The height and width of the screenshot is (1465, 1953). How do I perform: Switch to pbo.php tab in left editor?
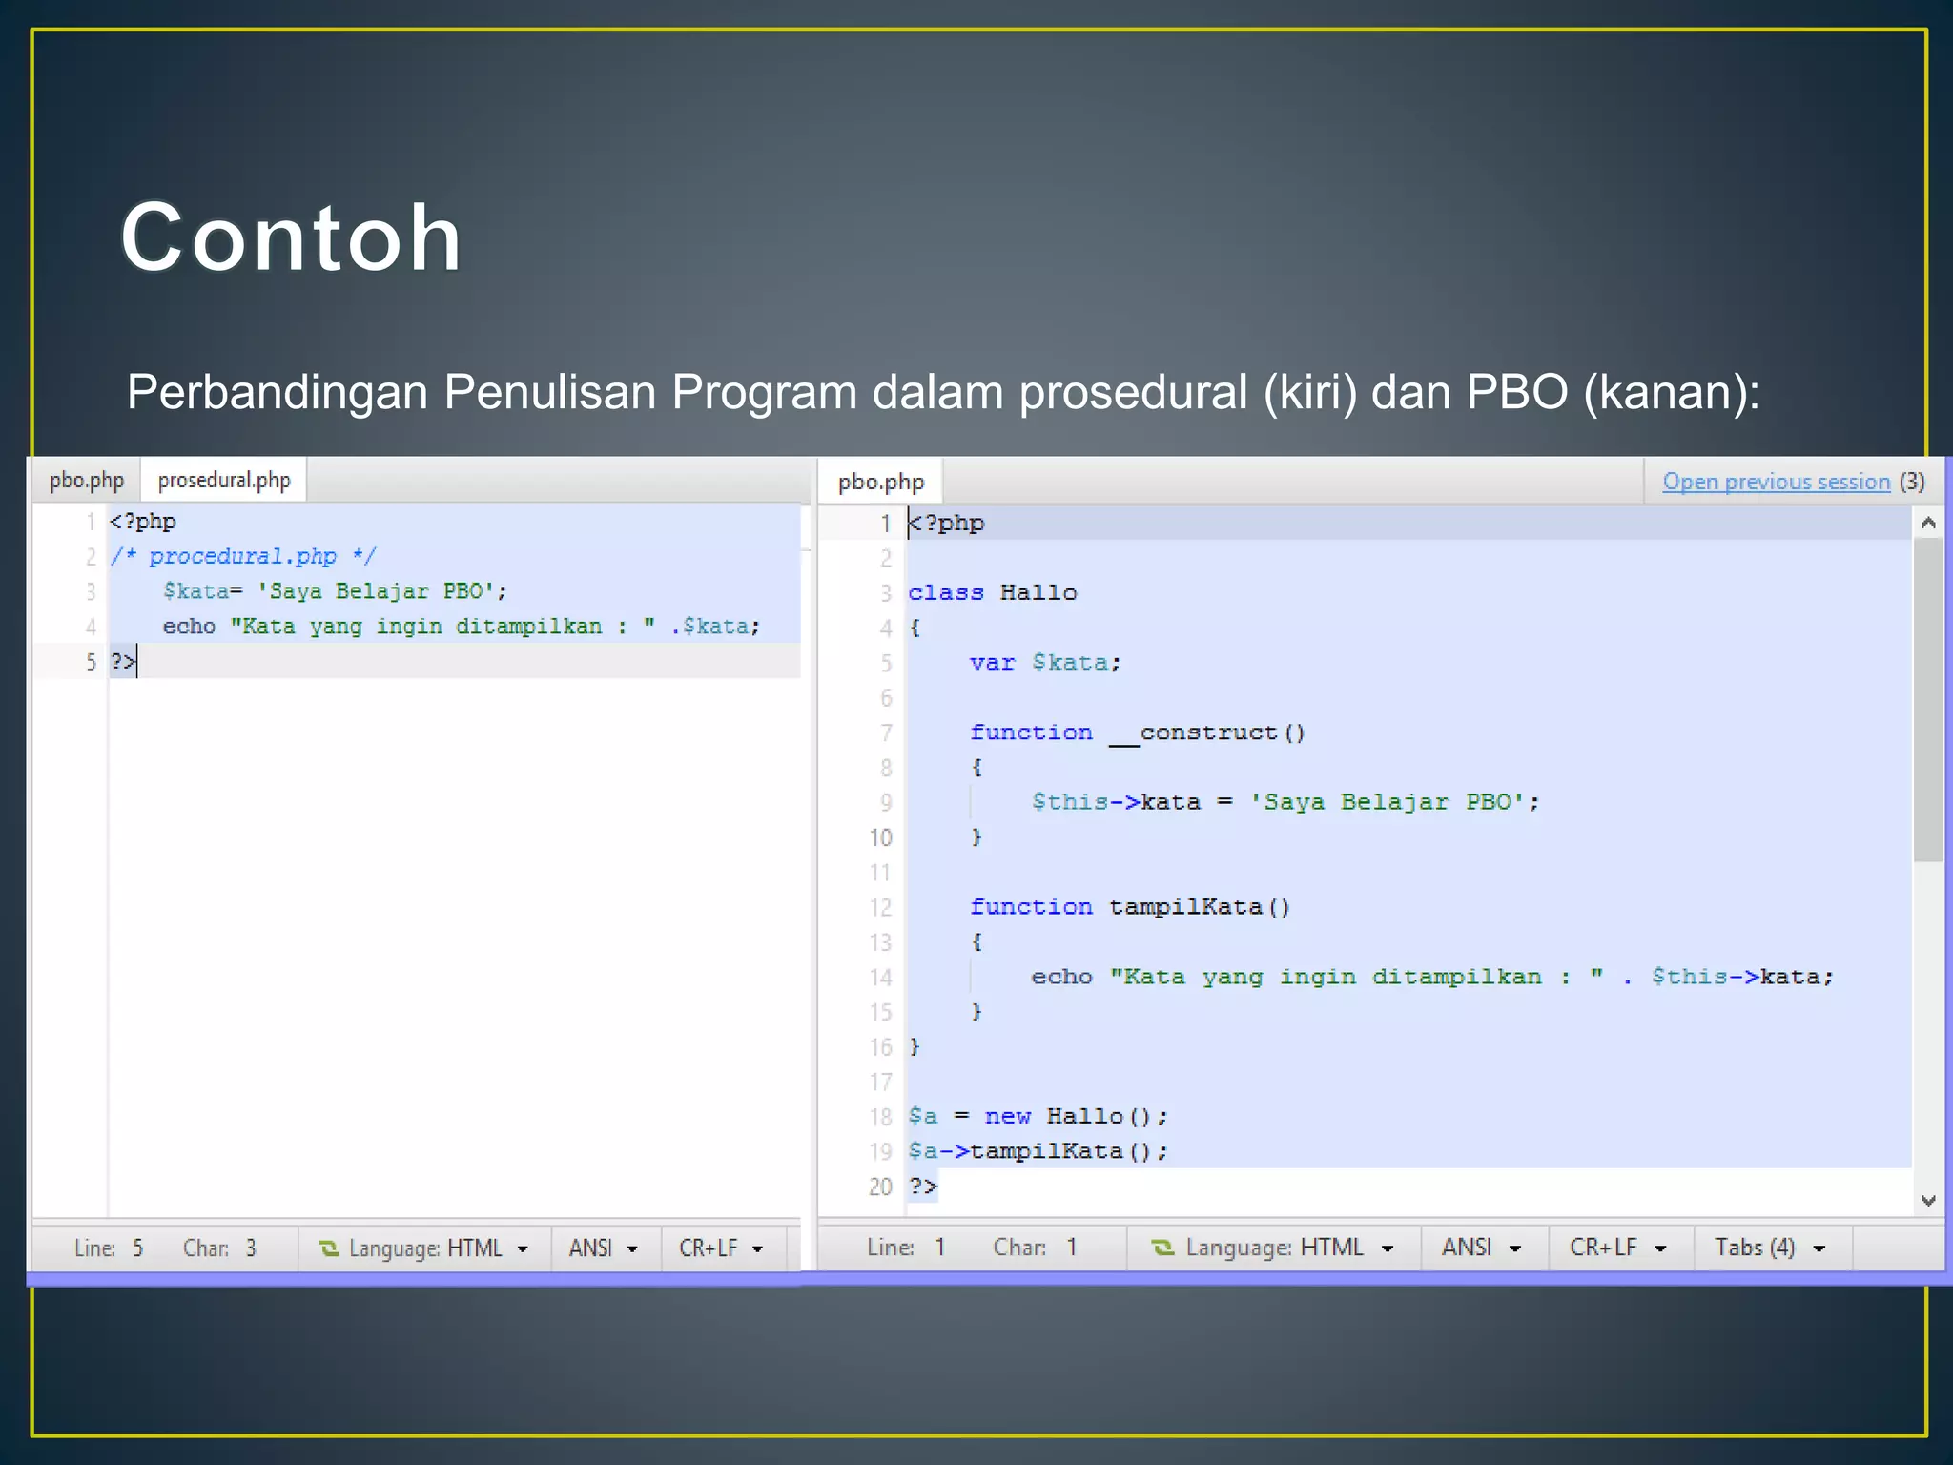click(x=87, y=480)
